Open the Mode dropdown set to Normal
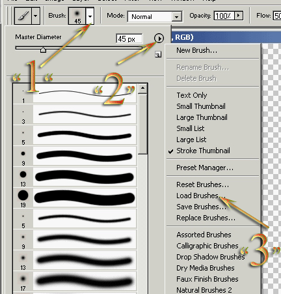Screen dimensions: 281x294 (155, 16)
